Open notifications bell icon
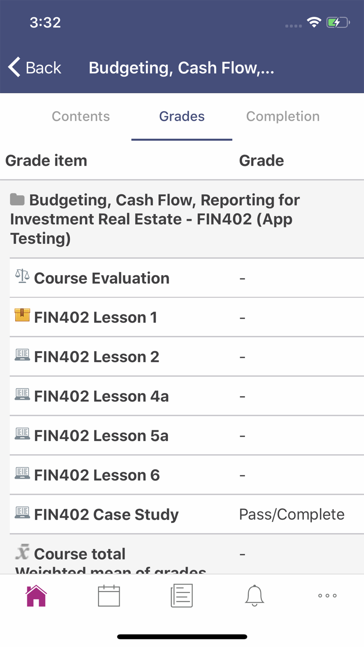The height and width of the screenshot is (647, 364). (254, 596)
